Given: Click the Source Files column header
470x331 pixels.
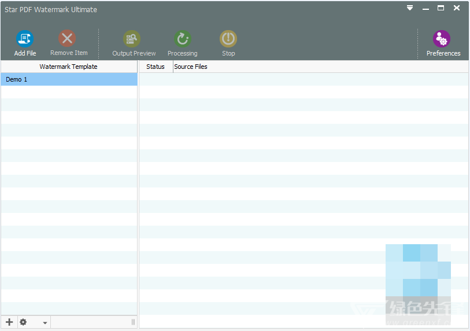Looking at the screenshot, I should point(321,67).
